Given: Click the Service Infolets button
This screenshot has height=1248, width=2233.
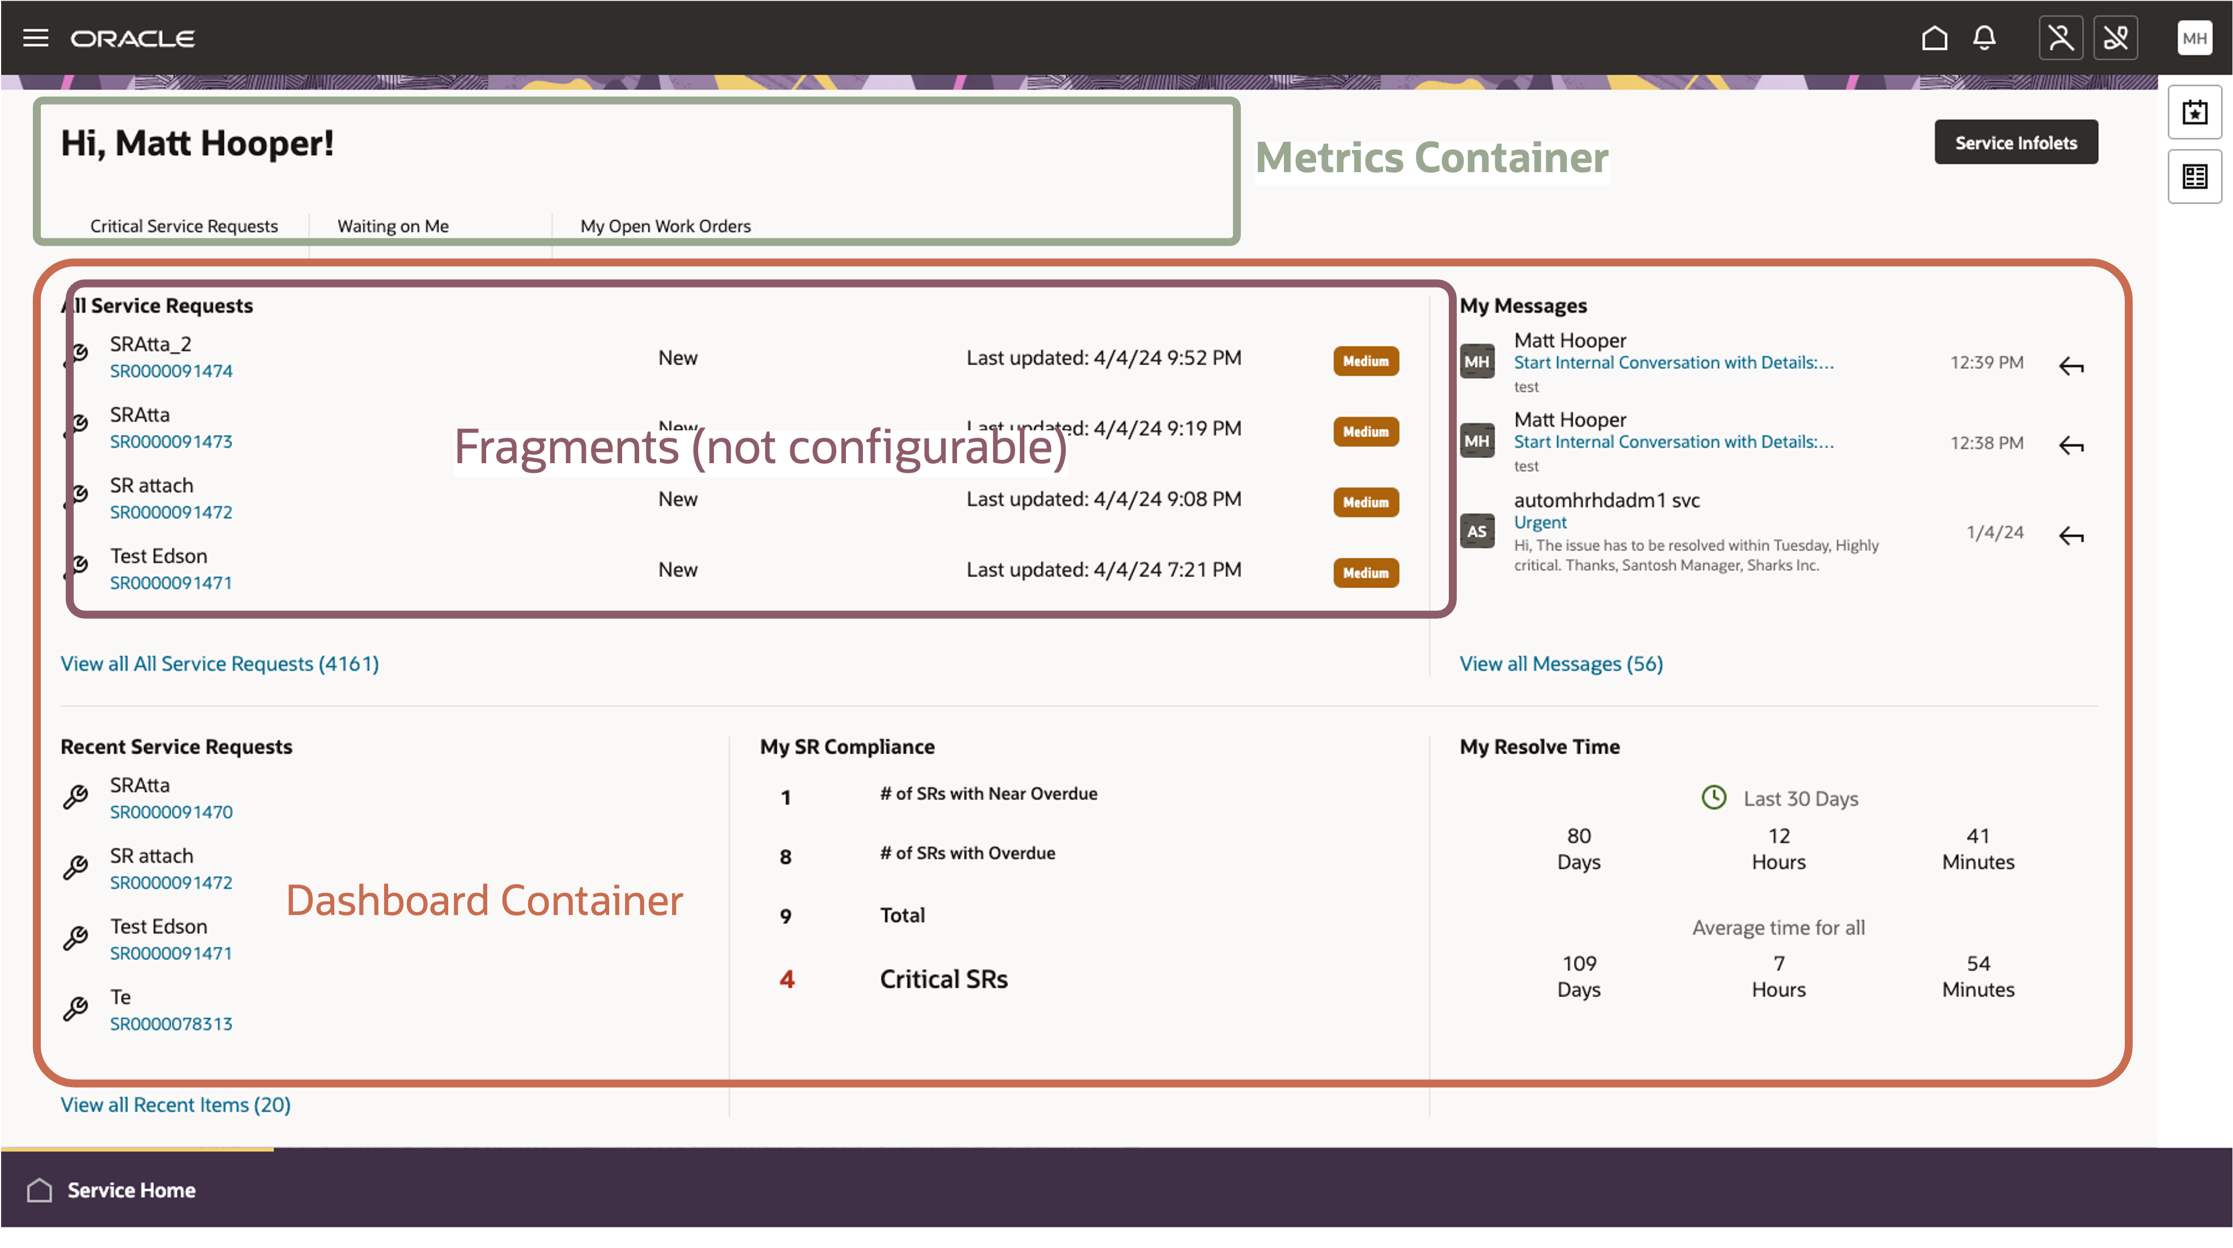Looking at the screenshot, I should tap(2017, 141).
